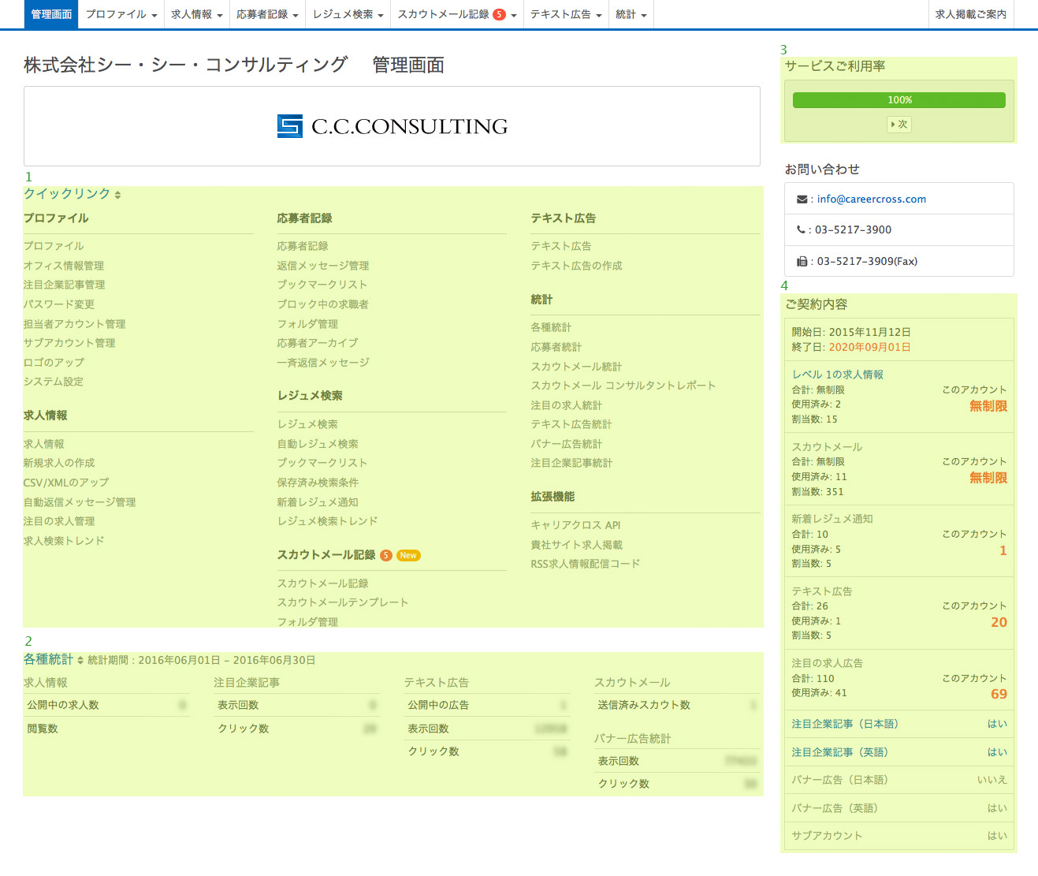This screenshot has height=876, width=1038.
Task: Click the orange New badge by スカウトメール記録 heading
Action: (408, 556)
